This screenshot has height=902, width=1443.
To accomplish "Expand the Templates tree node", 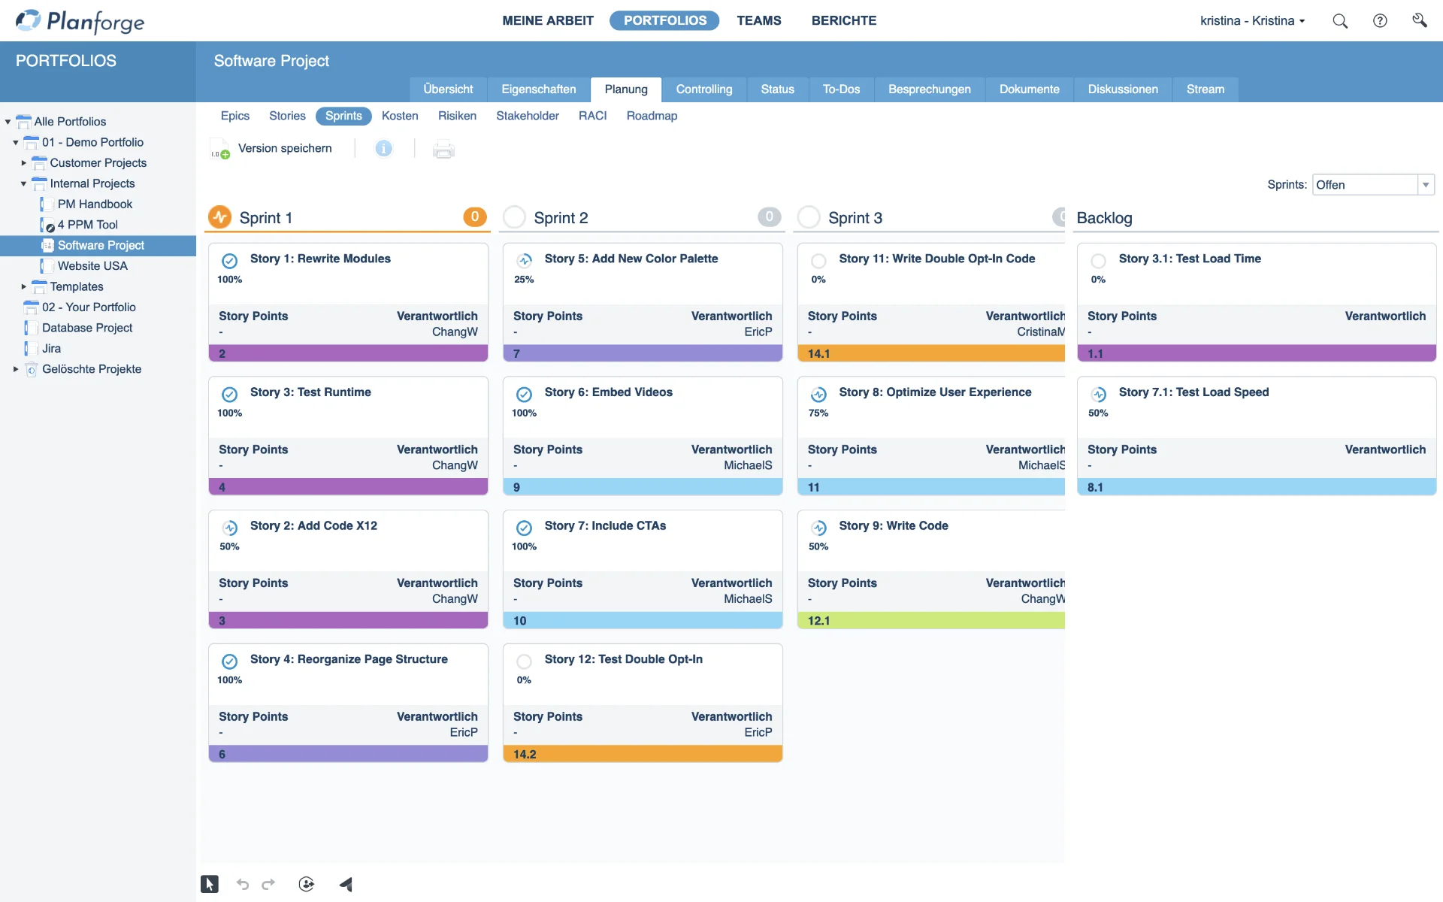I will coord(24,286).
